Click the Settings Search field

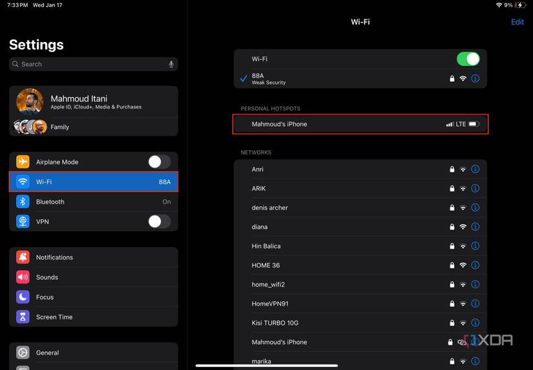[94, 64]
